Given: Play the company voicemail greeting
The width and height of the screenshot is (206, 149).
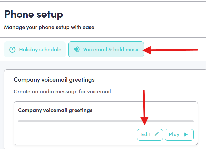Looking at the screenshot, I should click(x=179, y=134).
